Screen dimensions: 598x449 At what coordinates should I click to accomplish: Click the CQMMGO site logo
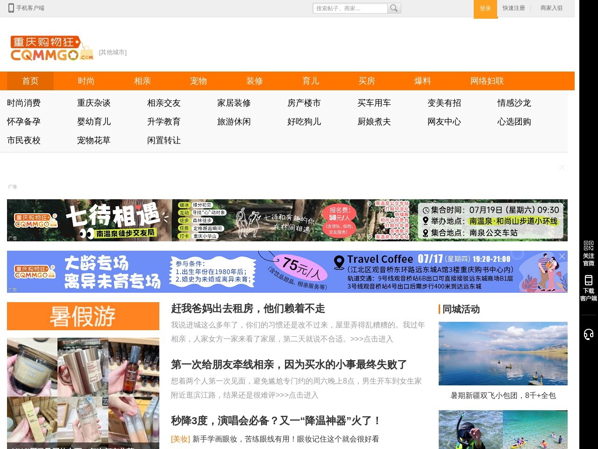pos(52,48)
